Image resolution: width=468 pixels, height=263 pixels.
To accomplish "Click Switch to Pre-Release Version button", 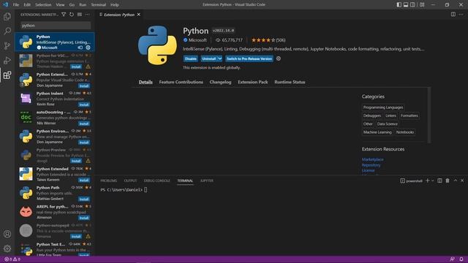I will pos(249,58).
